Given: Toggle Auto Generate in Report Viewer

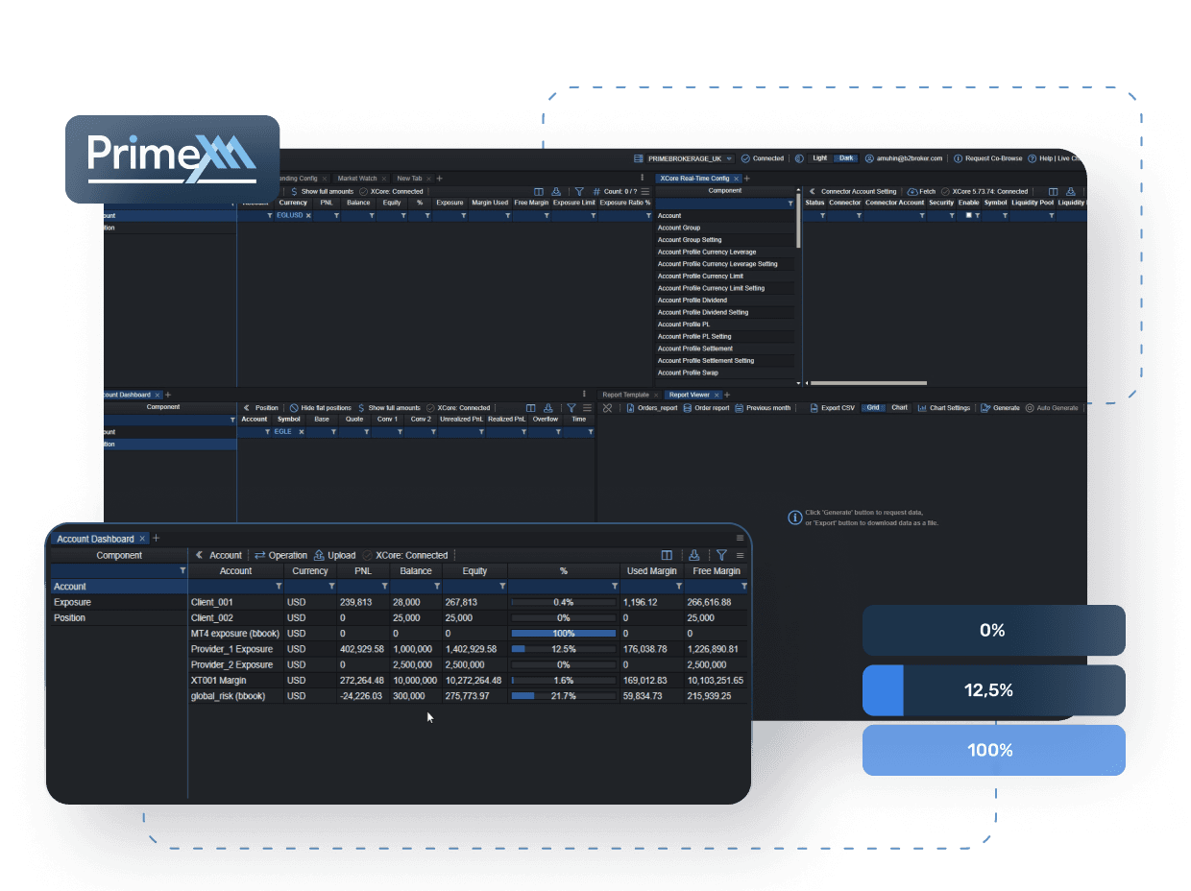Looking at the screenshot, I should [x=1052, y=408].
